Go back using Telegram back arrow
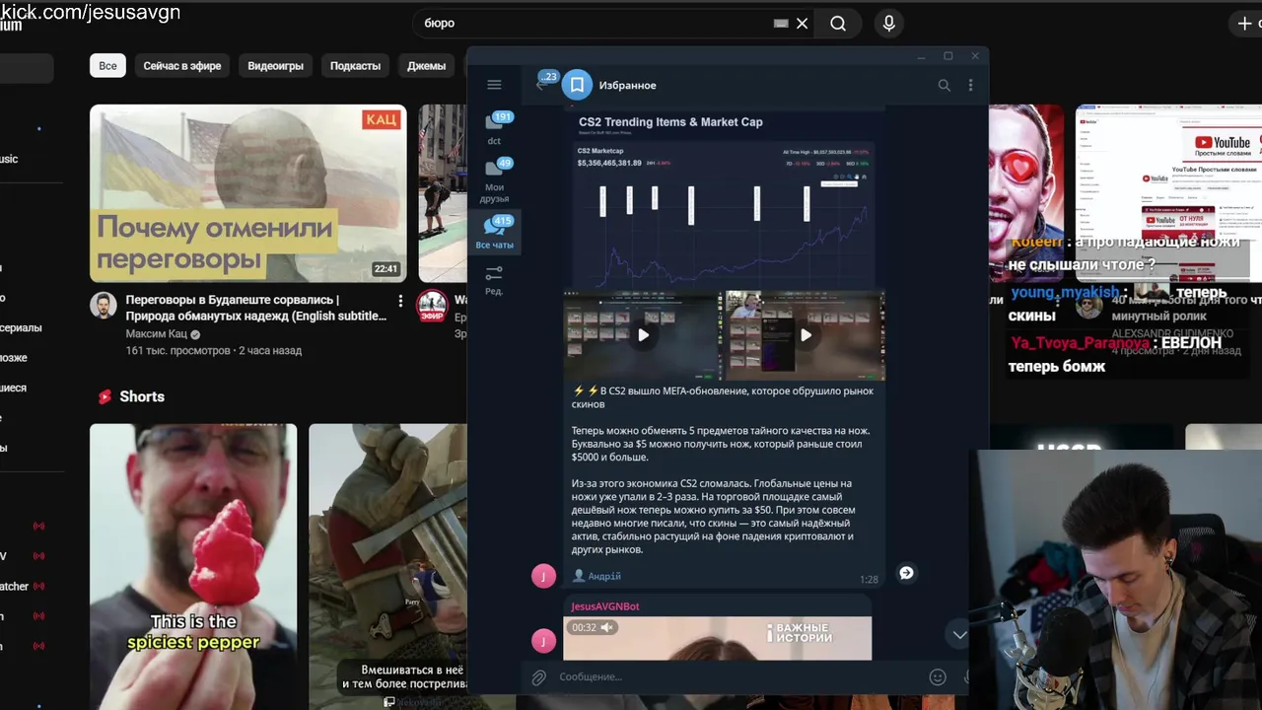Screen dimensions: 1262x710 tap(540, 85)
